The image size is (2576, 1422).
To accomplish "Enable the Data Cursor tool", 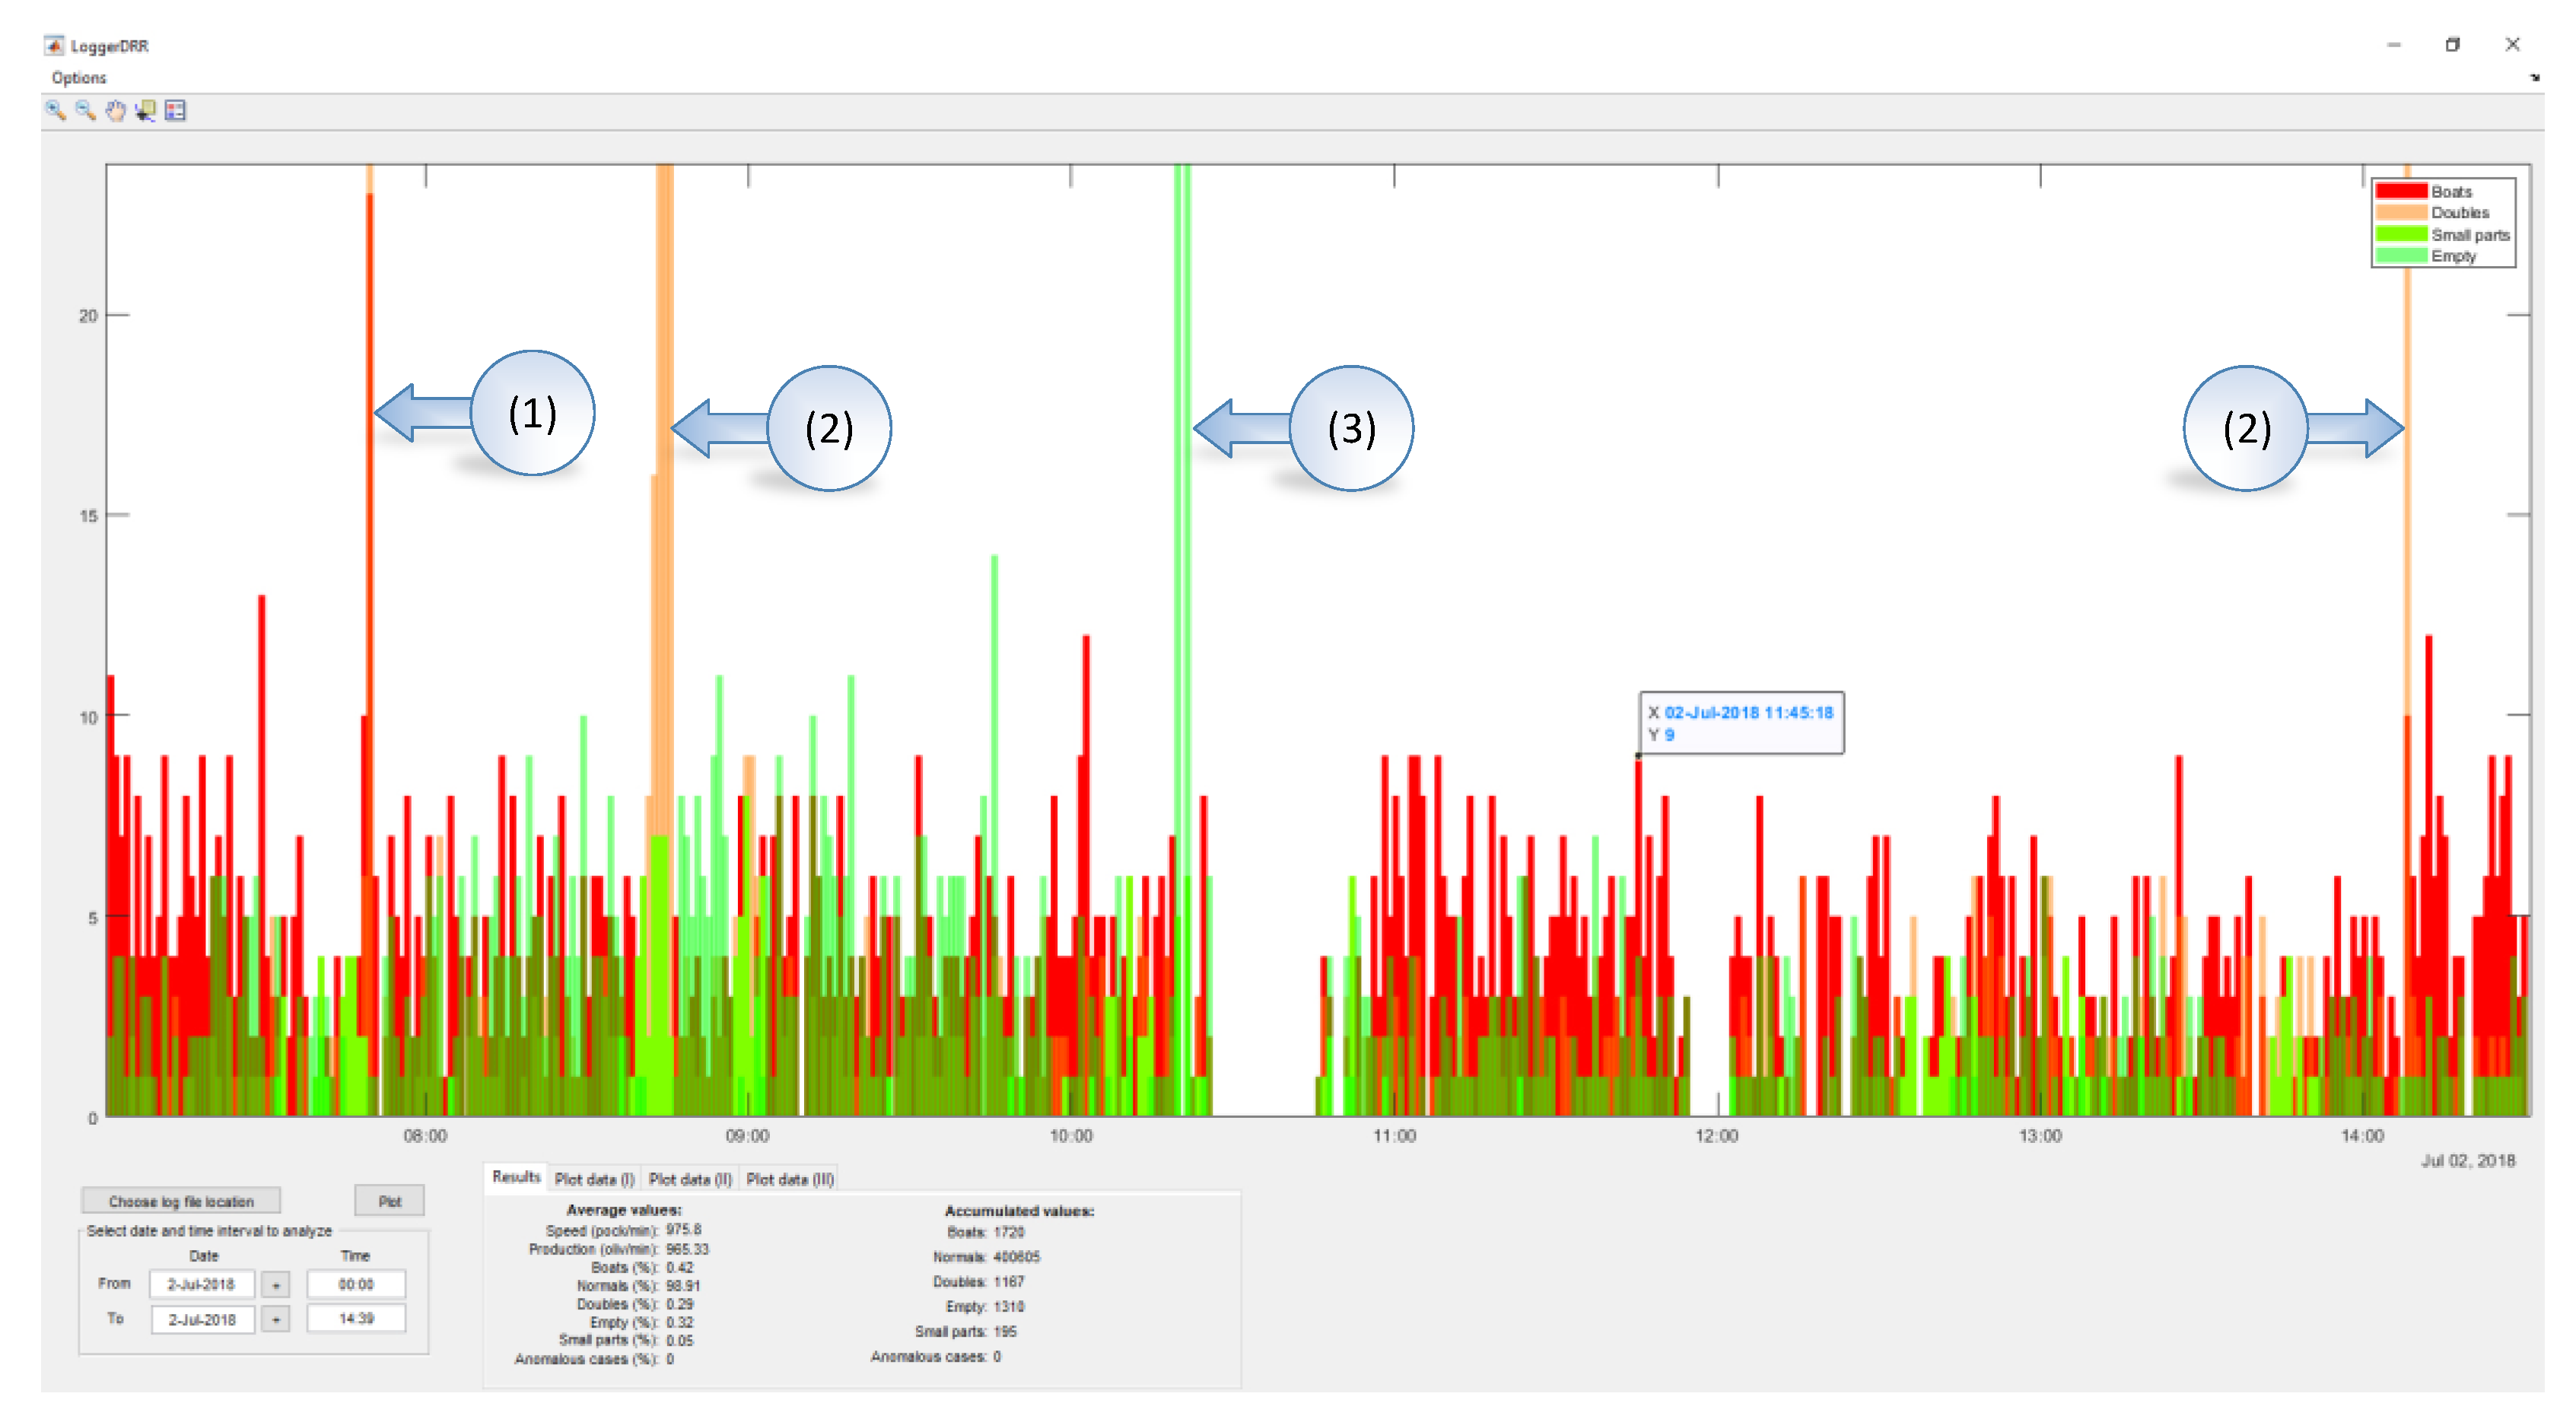I will pyautogui.click(x=145, y=111).
